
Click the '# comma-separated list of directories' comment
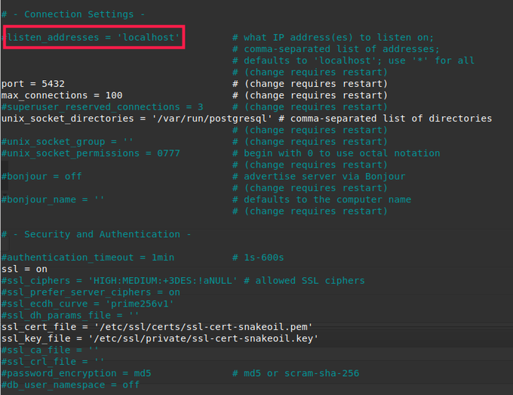point(385,119)
